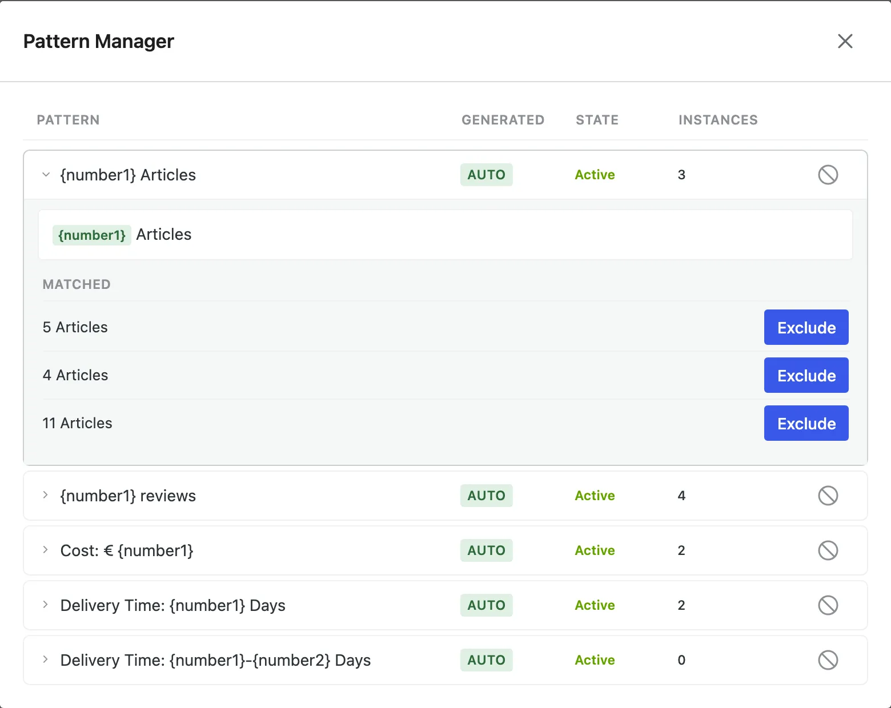Exclude the 11 Articles match
The height and width of the screenshot is (708, 891).
tap(806, 423)
